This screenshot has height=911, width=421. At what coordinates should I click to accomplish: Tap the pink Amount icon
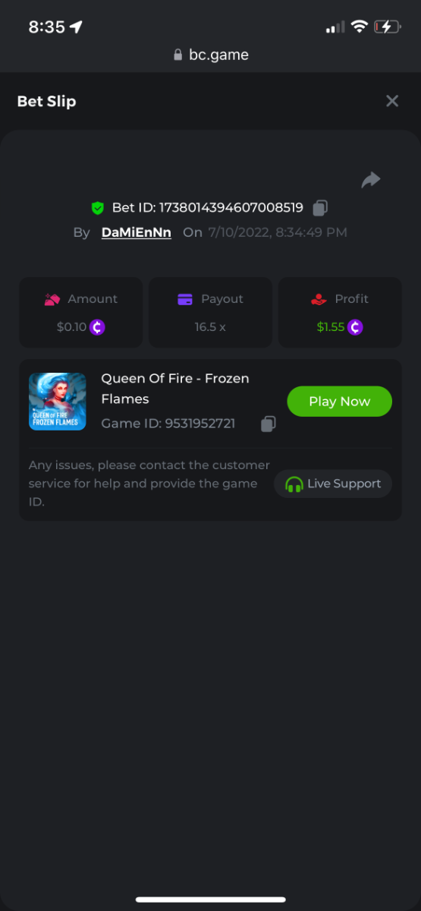52,299
